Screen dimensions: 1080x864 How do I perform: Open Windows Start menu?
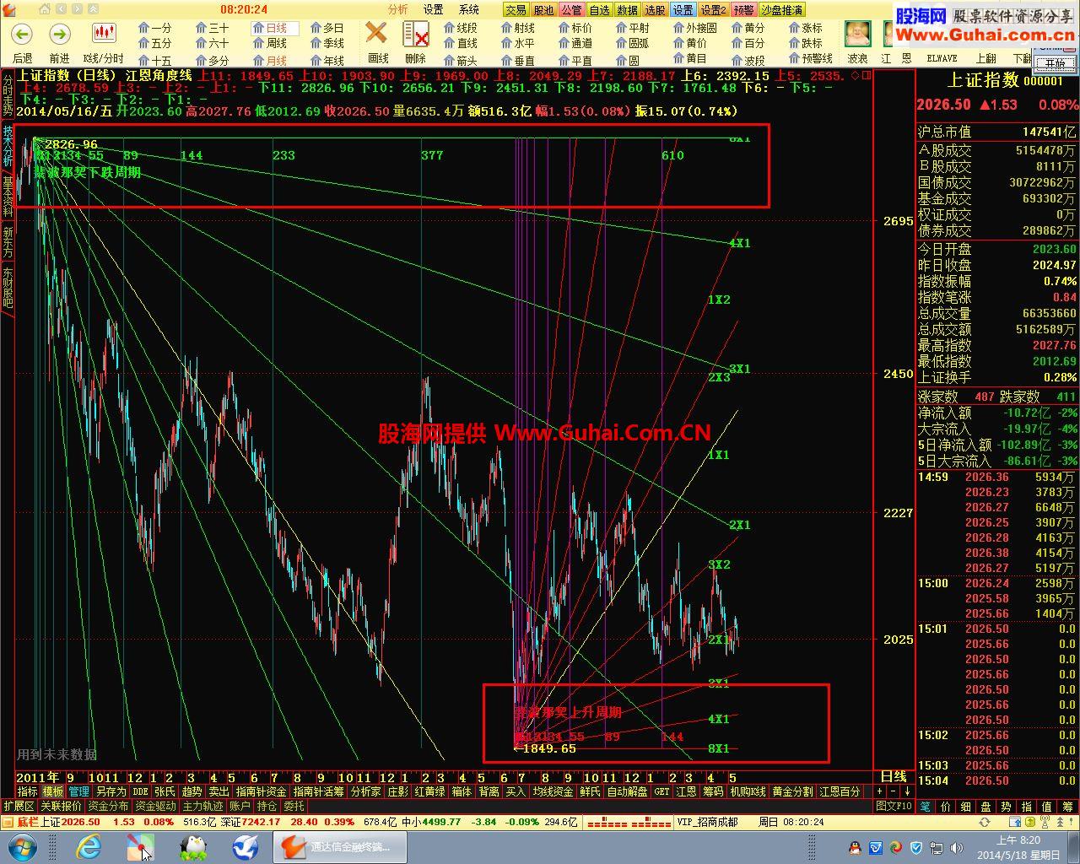coord(21,847)
